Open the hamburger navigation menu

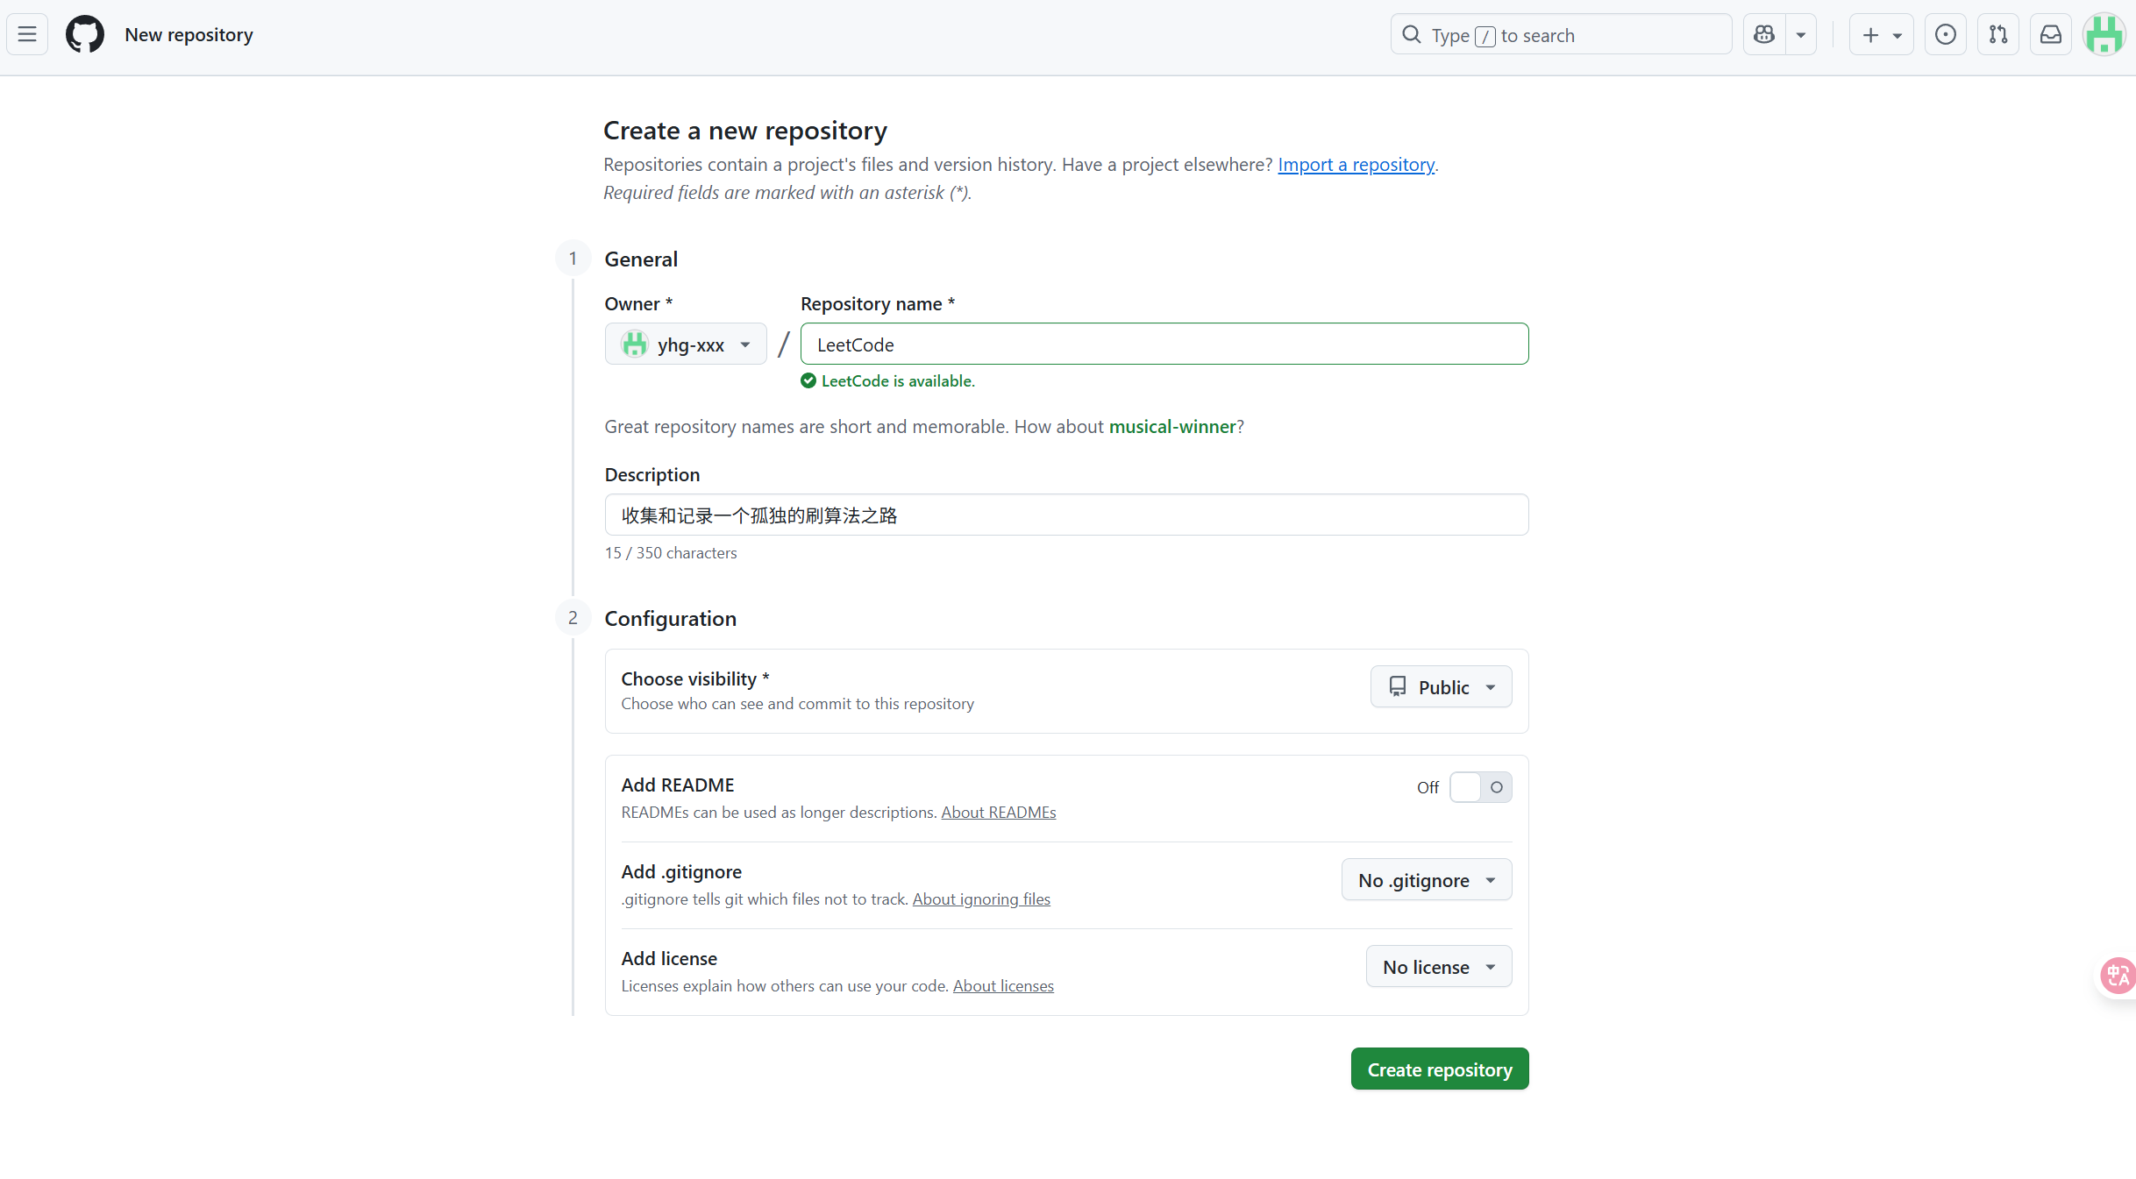click(x=27, y=35)
